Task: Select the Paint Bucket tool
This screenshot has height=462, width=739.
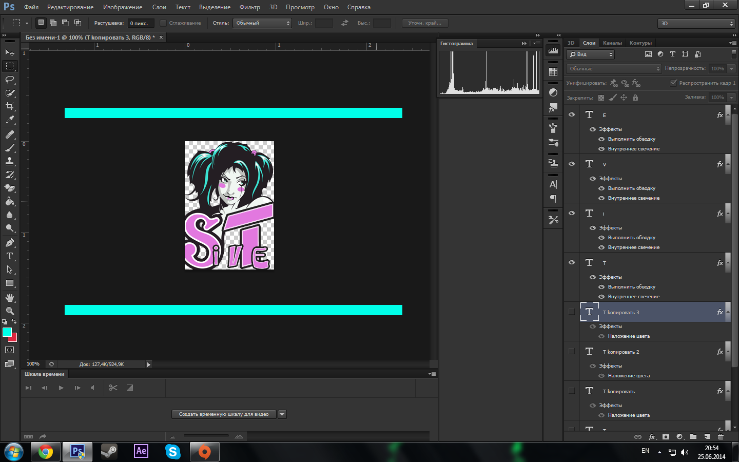Action: tap(10, 201)
